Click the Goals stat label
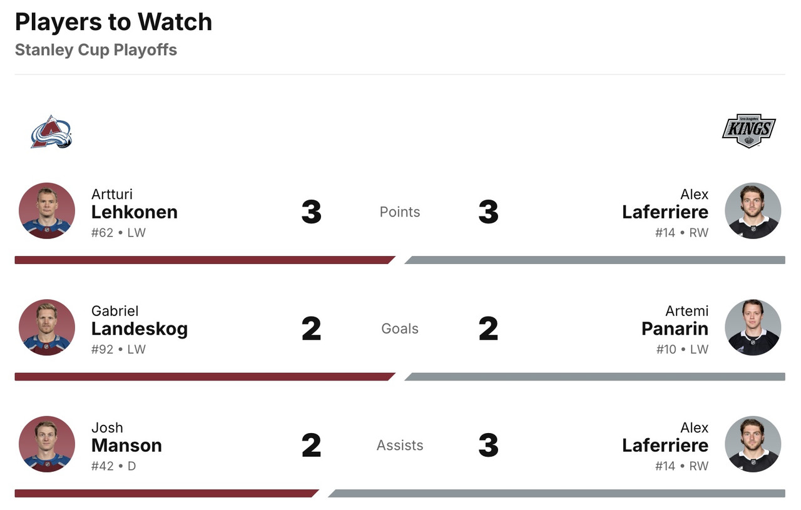This screenshot has height=510, width=801. coord(400,329)
